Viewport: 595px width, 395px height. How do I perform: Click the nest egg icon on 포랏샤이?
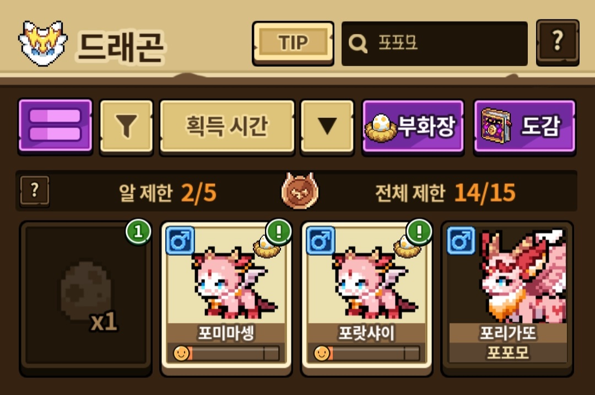point(407,247)
